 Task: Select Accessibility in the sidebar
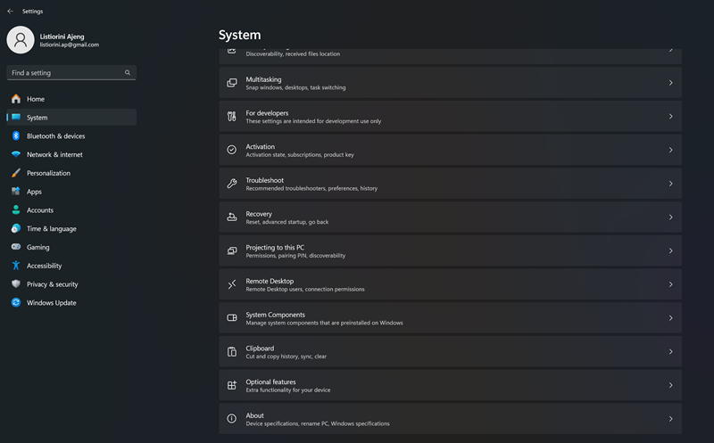tap(44, 266)
